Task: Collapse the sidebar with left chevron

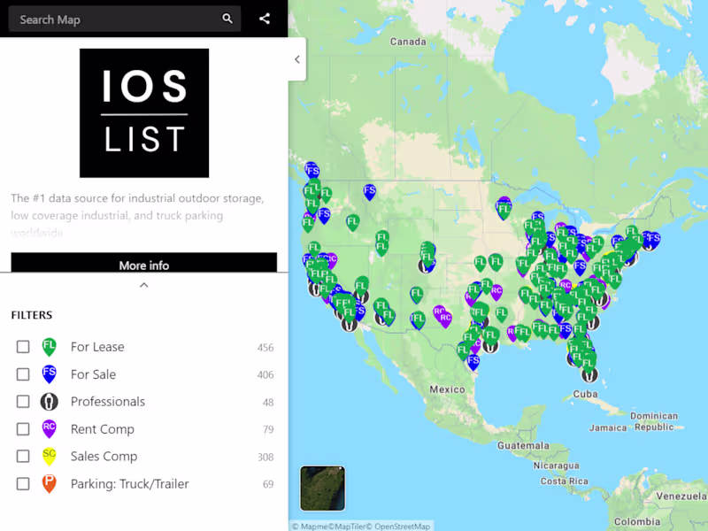Action: (297, 59)
